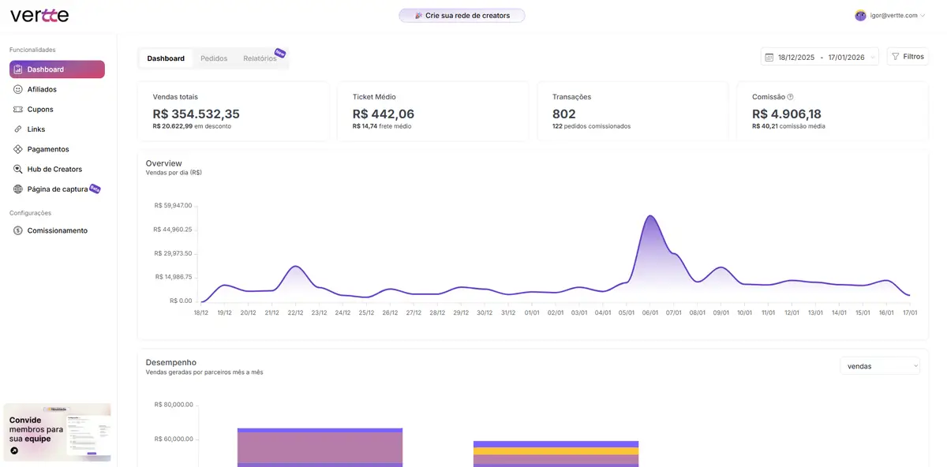Select the Links chain icon
Image resolution: width=947 pixels, height=467 pixels.
point(17,129)
